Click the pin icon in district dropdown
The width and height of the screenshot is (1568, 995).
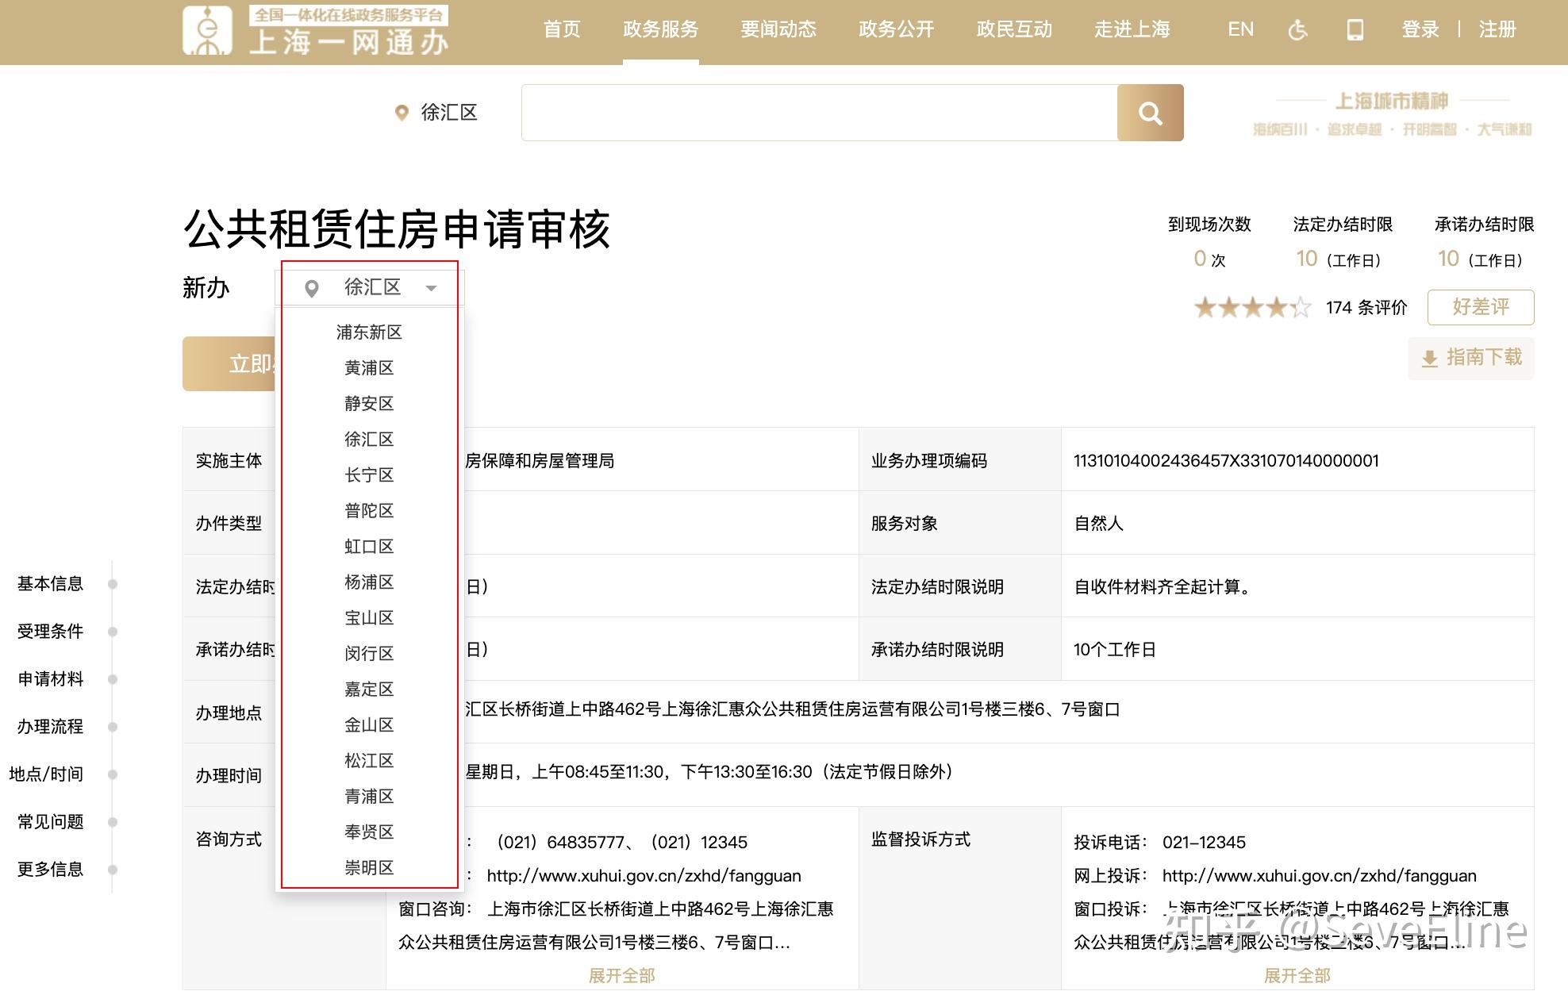point(312,288)
